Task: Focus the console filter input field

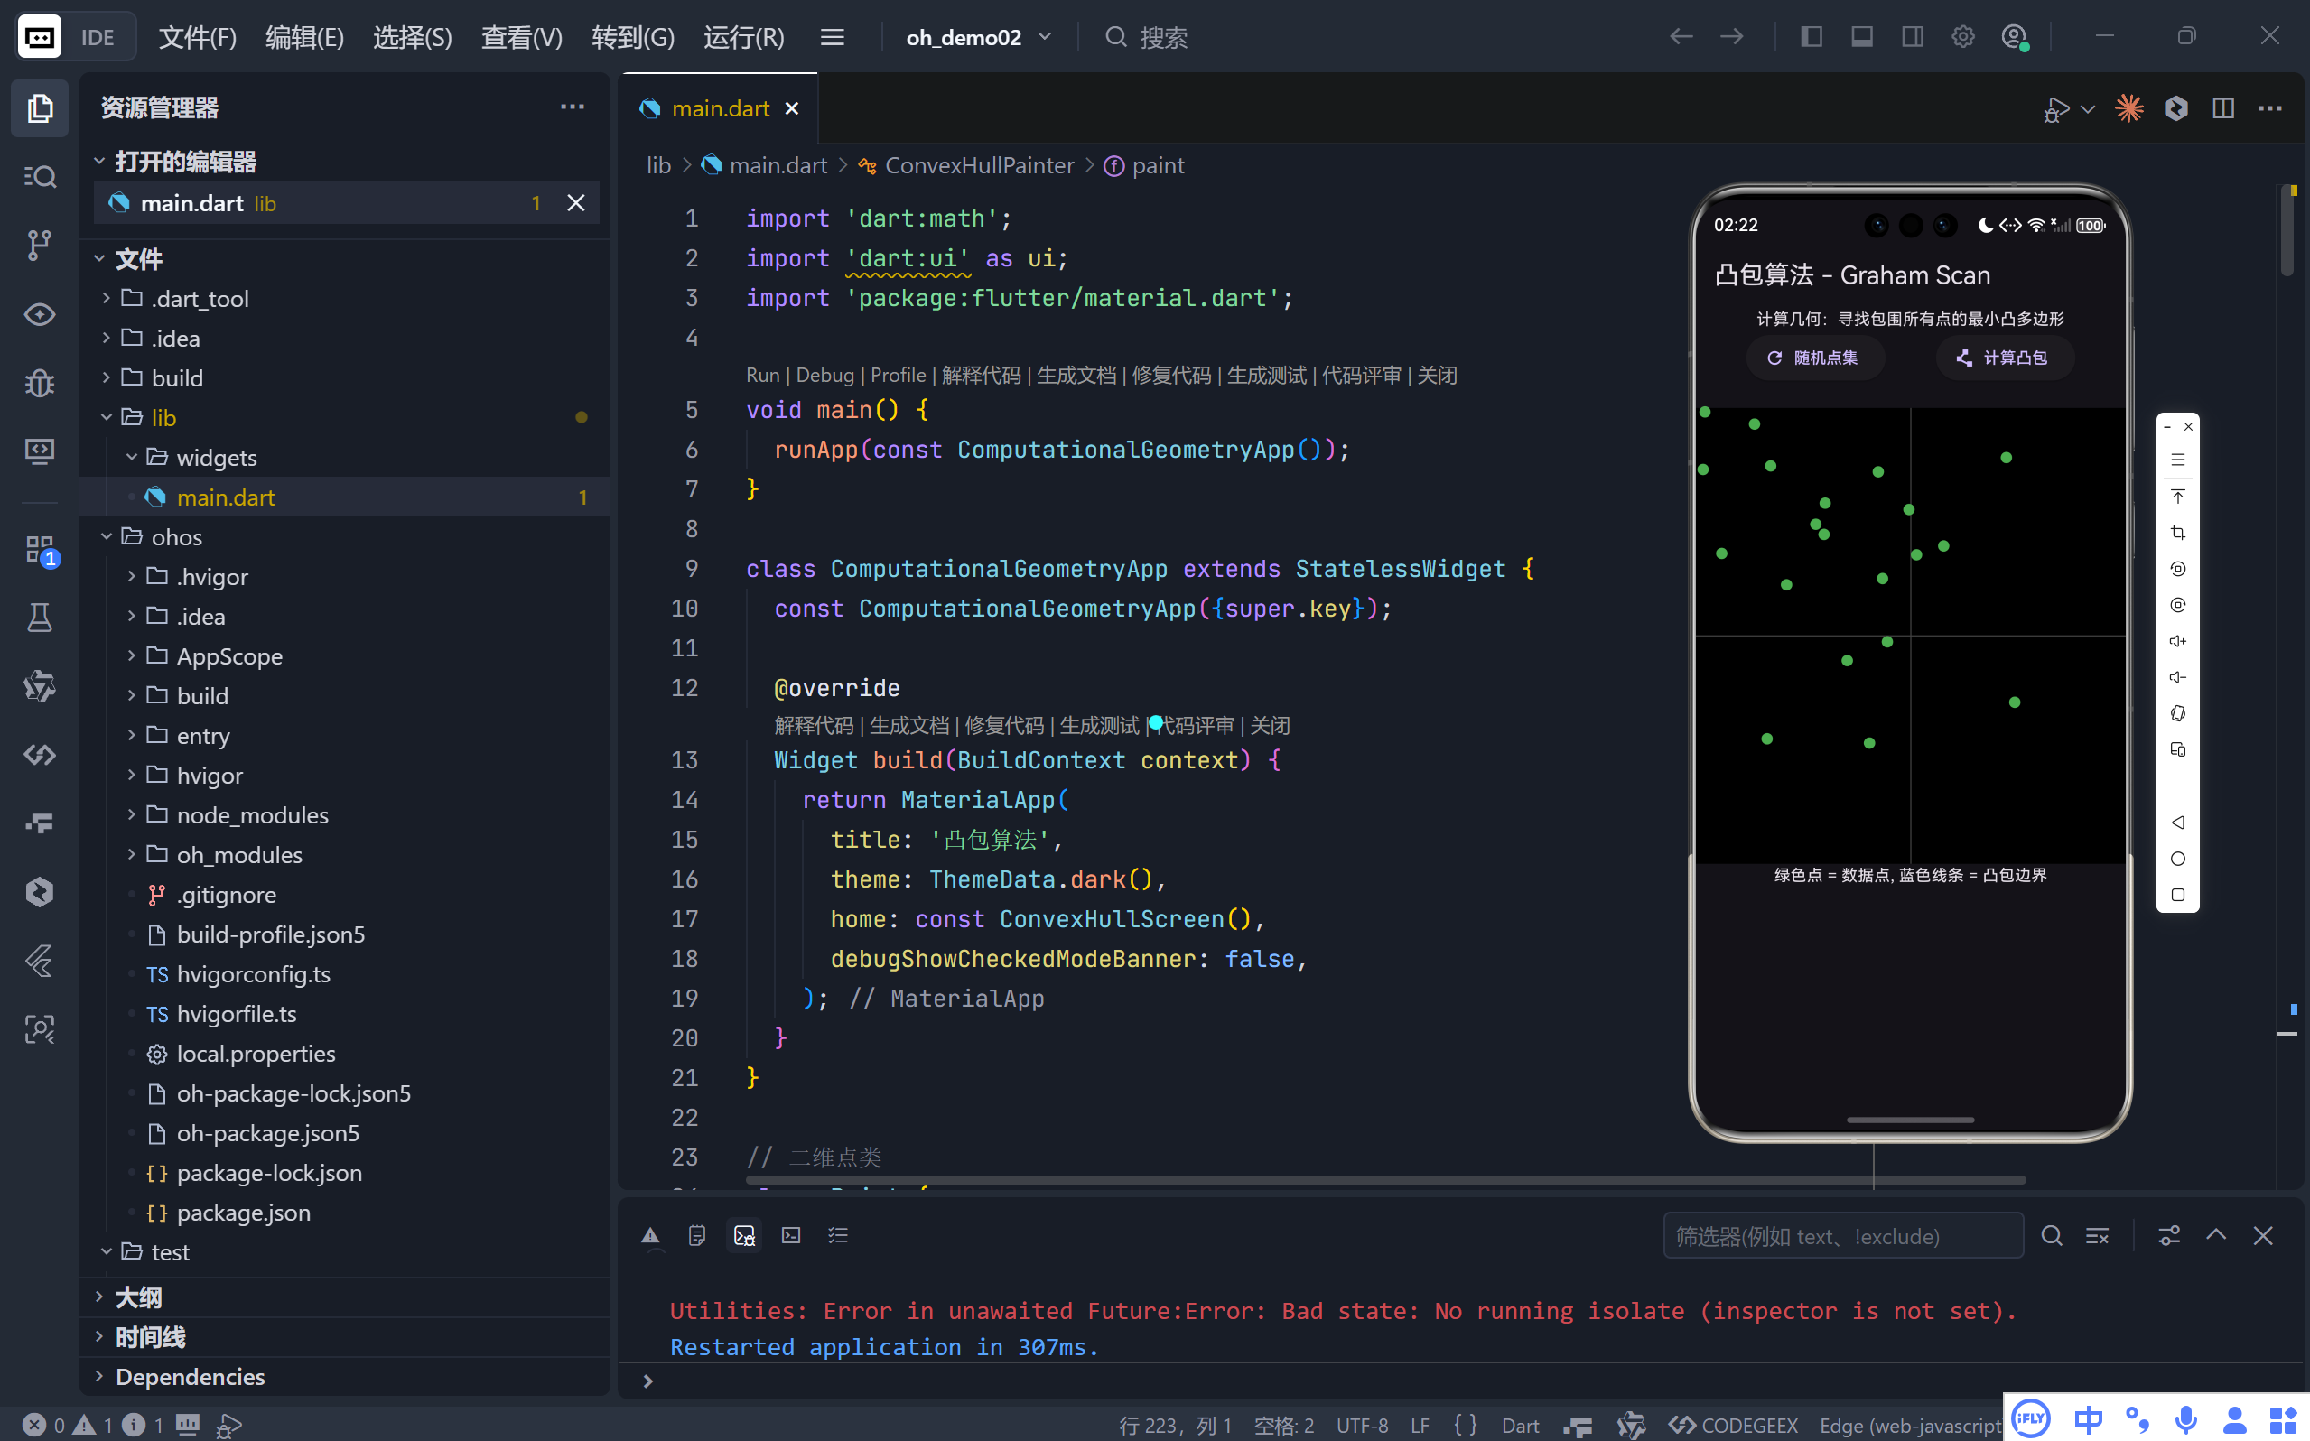Action: coord(1842,1236)
